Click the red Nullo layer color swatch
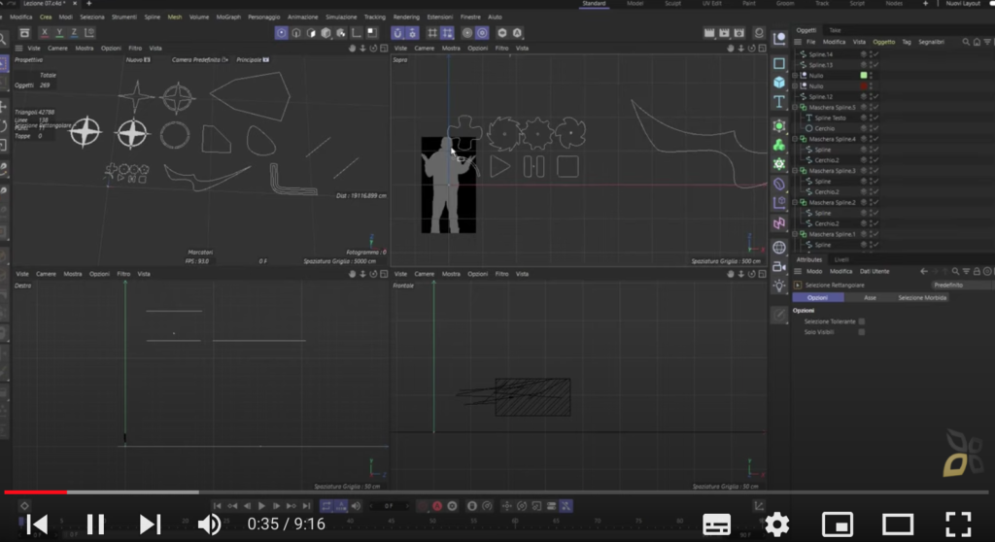This screenshot has height=542, width=995. click(x=863, y=85)
